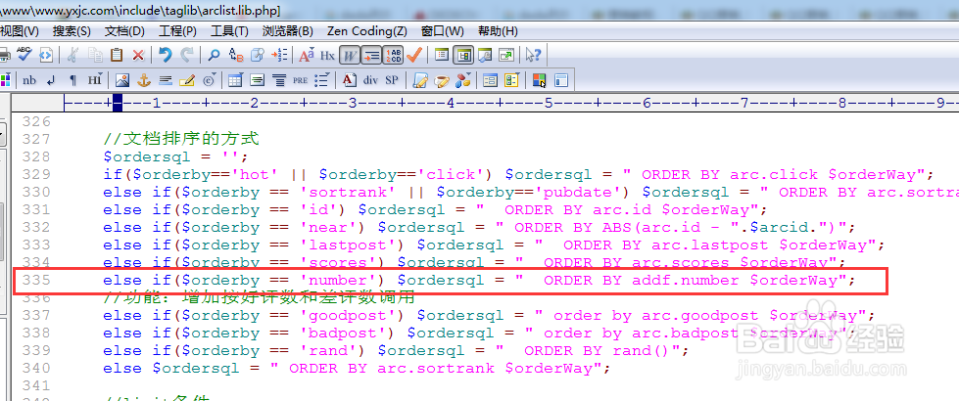Click the orange check mark icon
This screenshot has width=959, height=401.
pos(414,55)
